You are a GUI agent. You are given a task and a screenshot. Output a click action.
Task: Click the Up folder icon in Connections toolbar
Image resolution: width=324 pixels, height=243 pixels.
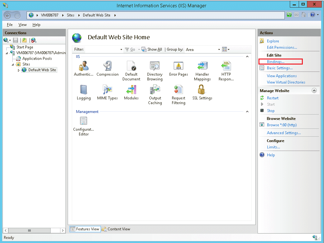[x=24, y=40]
